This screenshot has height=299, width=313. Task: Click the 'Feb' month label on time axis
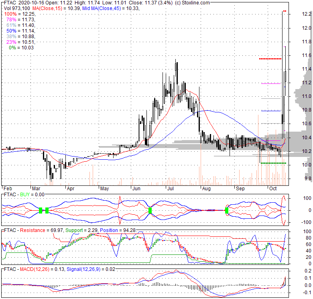click(8, 189)
